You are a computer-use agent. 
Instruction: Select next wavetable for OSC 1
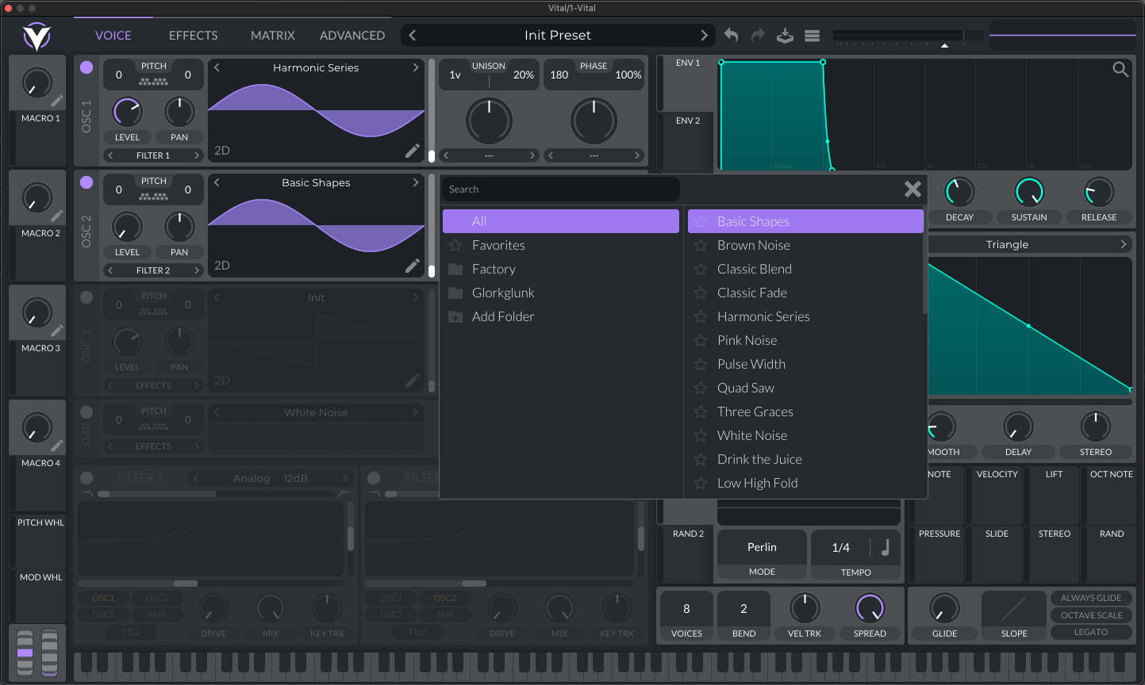point(415,67)
